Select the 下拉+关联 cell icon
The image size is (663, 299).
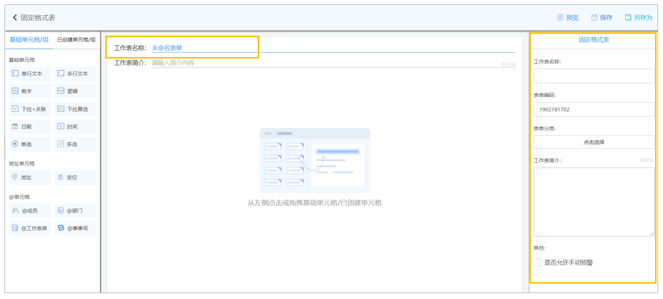(x=15, y=109)
